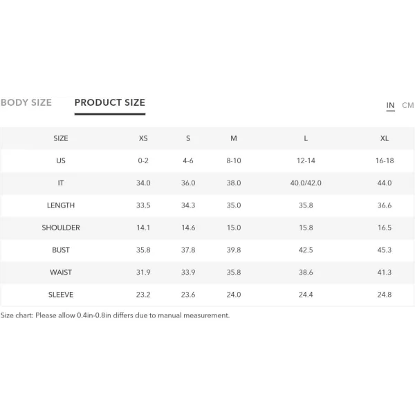Click the XS column header

[143, 138]
